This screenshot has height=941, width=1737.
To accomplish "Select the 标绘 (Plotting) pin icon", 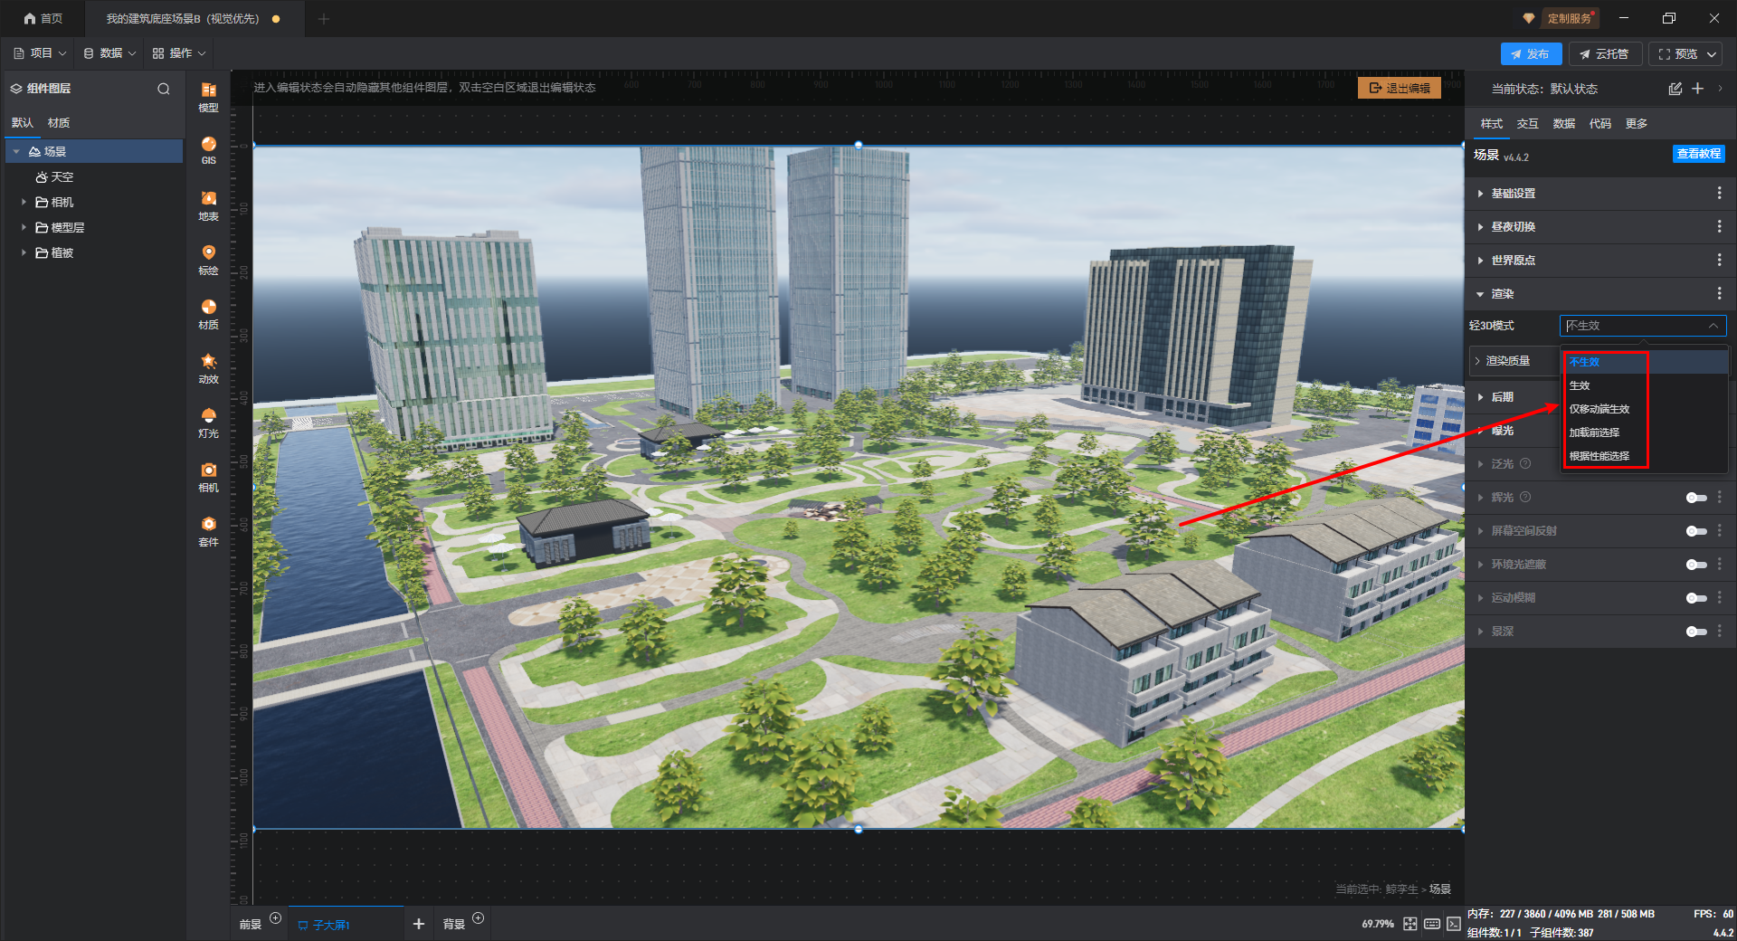I will pyautogui.click(x=209, y=259).
